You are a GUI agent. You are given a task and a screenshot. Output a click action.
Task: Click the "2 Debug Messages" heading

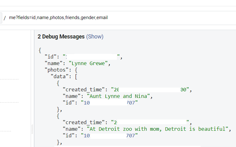point(61,37)
